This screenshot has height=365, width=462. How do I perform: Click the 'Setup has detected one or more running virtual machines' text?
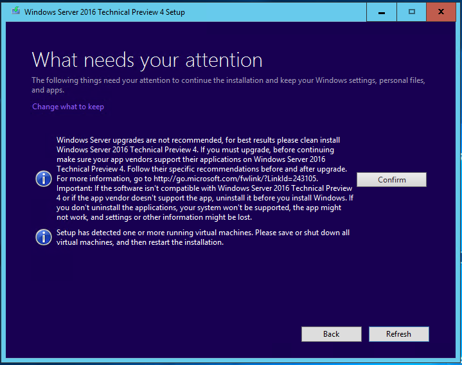click(155, 233)
